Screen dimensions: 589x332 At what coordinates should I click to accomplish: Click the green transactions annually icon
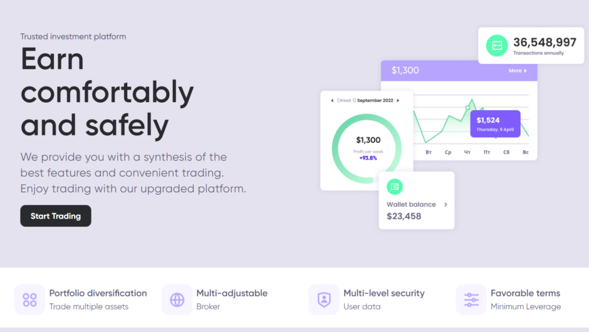pos(497,45)
